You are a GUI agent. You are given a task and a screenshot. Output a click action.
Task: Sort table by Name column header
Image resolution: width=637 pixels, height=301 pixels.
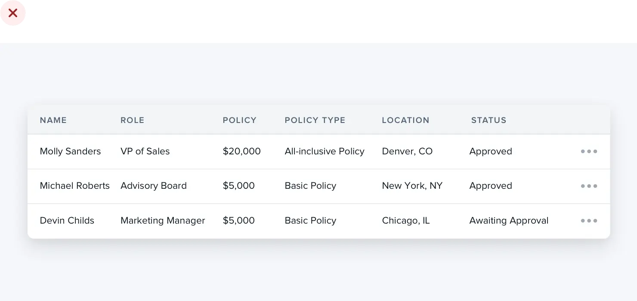pyautogui.click(x=53, y=120)
